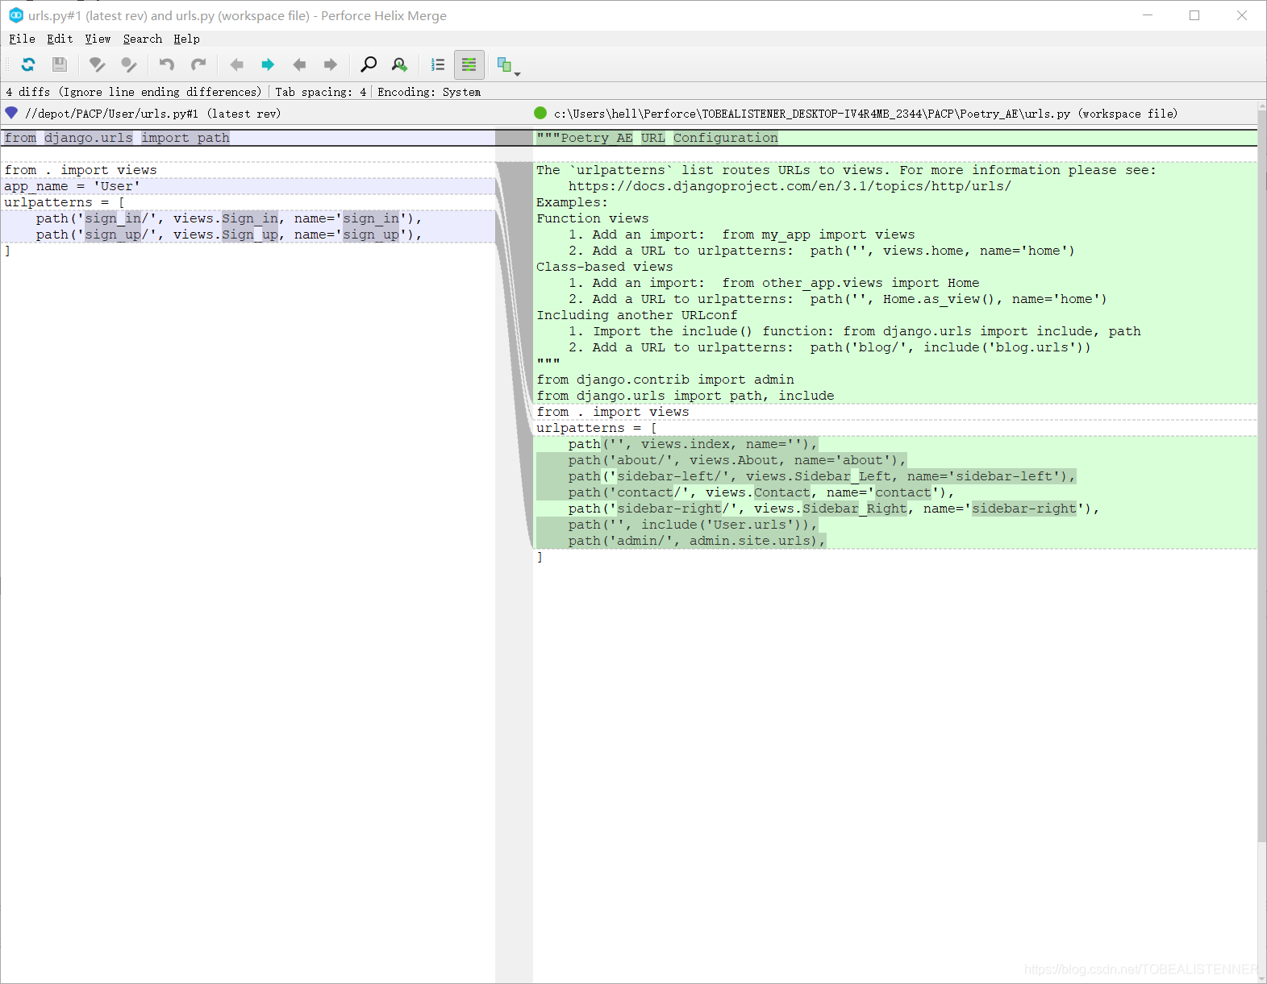Click the Find Next magnifier icon
The height and width of the screenshot is (984, 1267).
pos(400,64)
